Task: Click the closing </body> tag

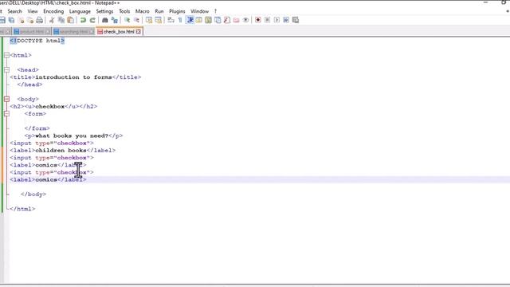Action: 33,195
